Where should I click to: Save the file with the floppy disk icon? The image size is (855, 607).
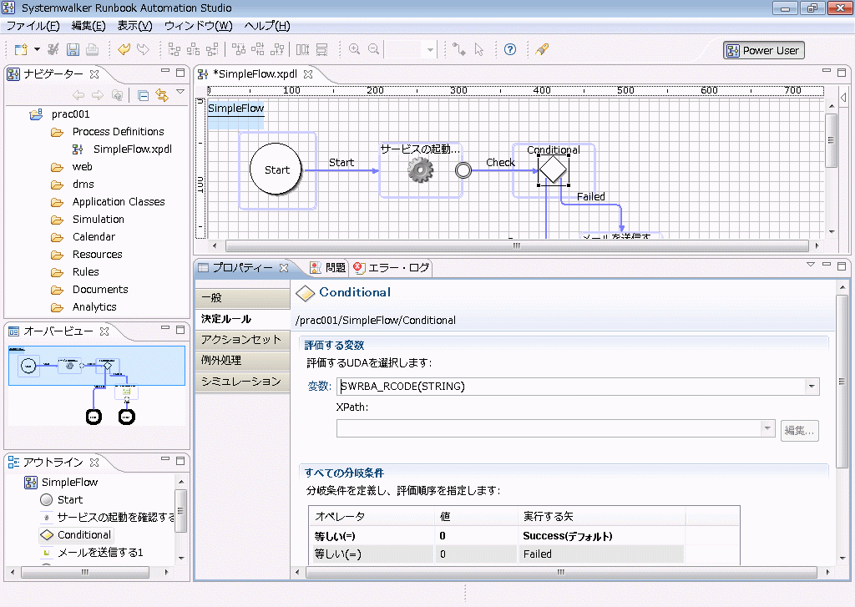[73, 49]
